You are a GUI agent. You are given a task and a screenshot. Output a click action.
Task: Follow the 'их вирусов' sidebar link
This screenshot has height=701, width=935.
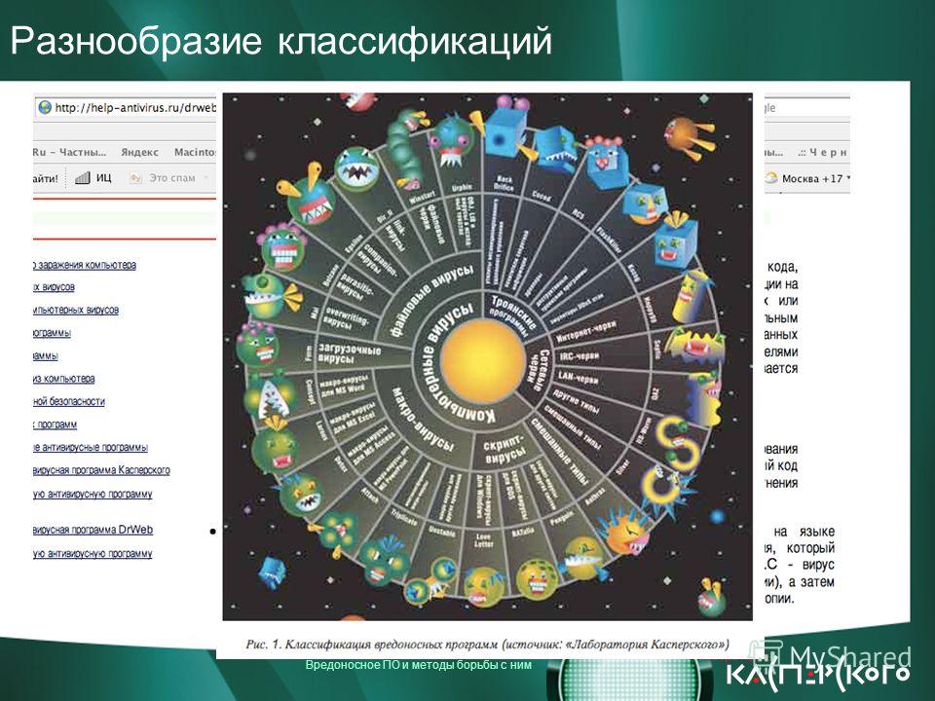[55, 287]
